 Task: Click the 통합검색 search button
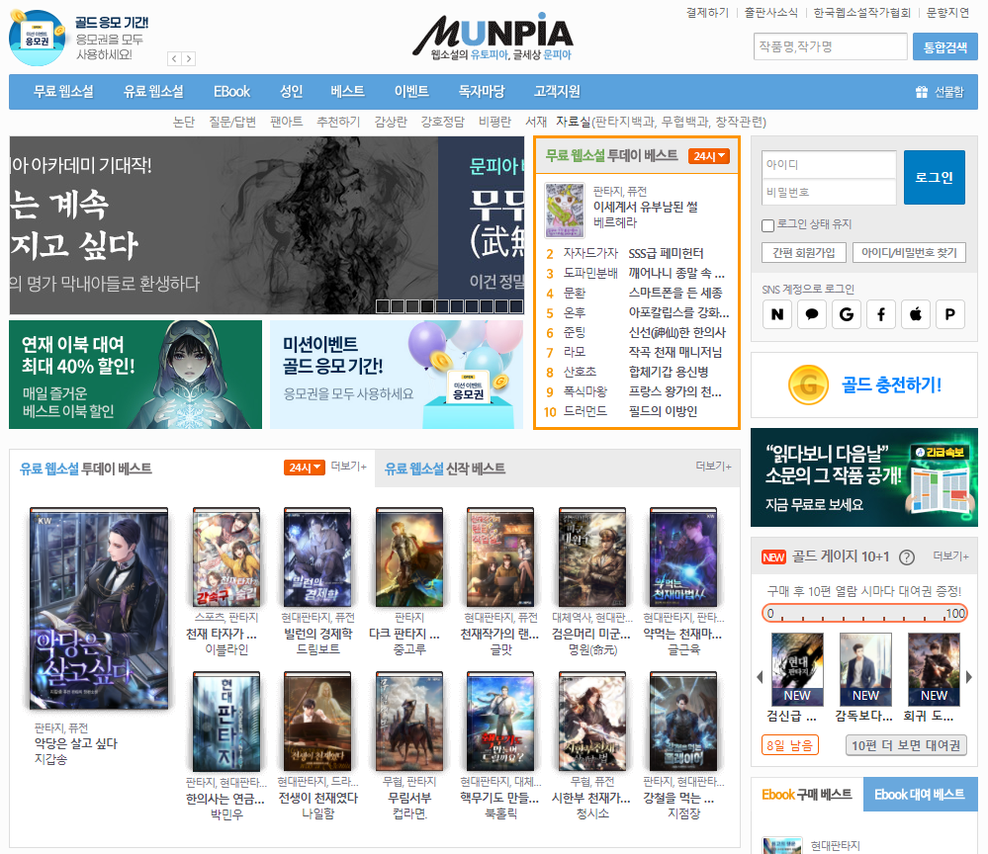coord(945,47)
